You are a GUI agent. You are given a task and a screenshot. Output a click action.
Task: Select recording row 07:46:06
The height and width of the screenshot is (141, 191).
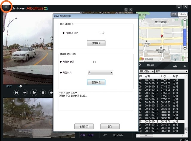pyautogui.click(x=161, y=80)
